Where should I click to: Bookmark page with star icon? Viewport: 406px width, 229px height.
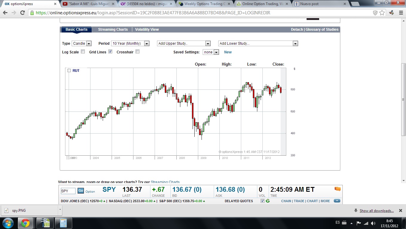(x=382, y=13)
